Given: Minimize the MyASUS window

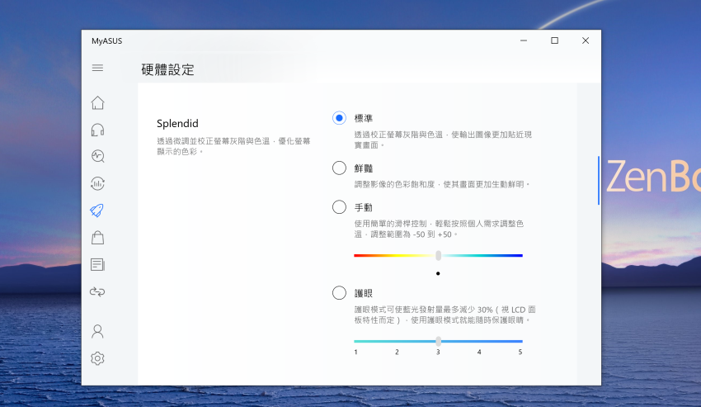Looking at the screenshot, I should point(524,40).
